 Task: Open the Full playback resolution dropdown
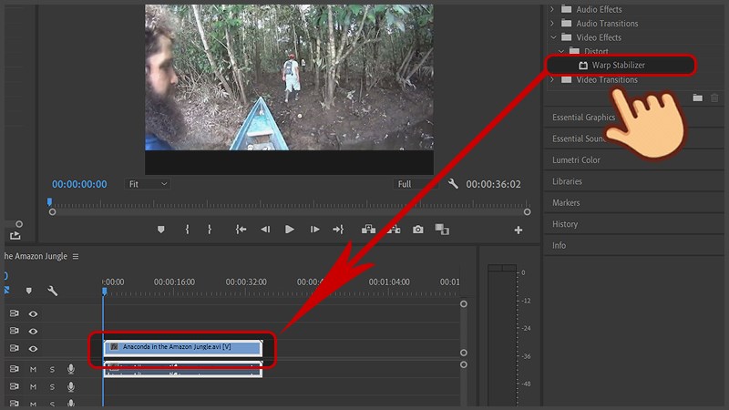pyautogui.click(x=416, y=184)
